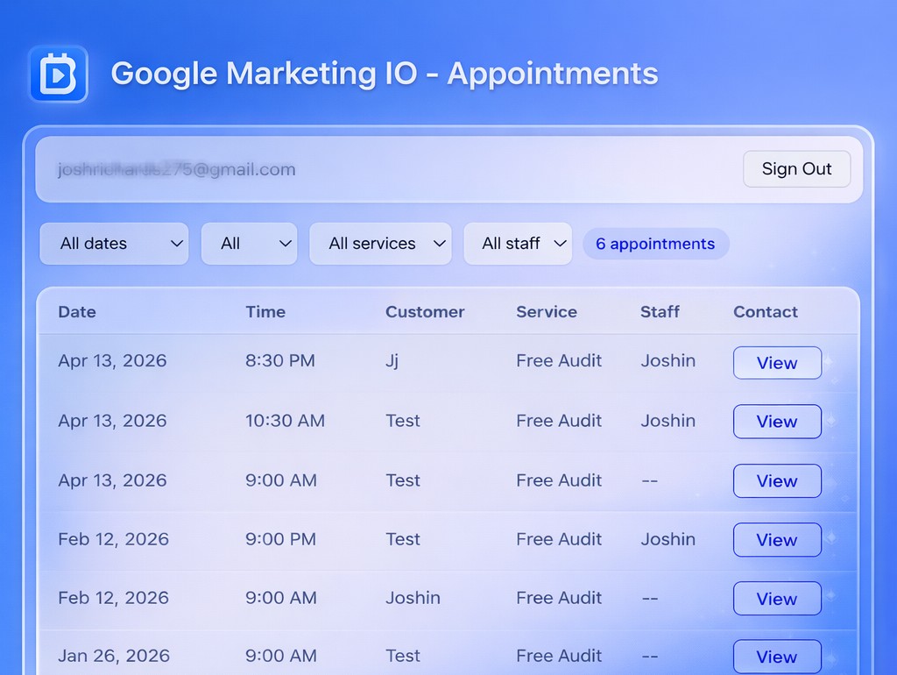Screen dimensions: 897x675
Task: Click the calendar app logo icon
Action: [x=59, y=74]
